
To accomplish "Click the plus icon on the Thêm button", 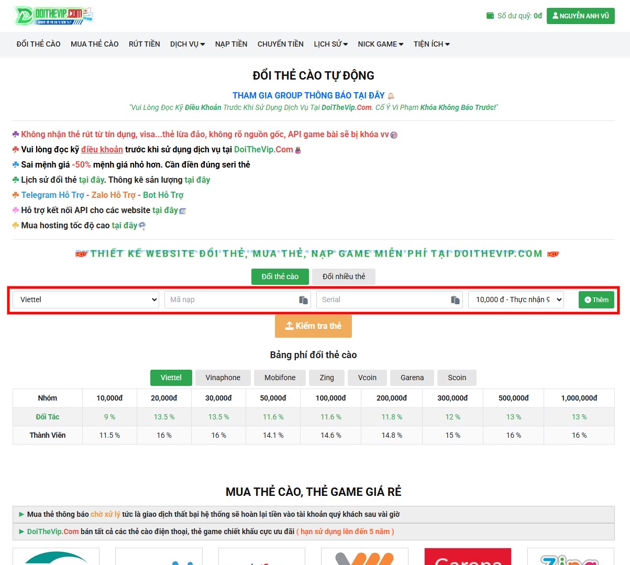I will pos(587,300).
